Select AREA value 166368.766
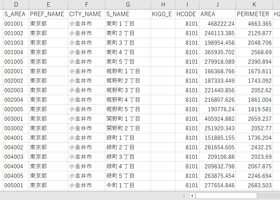Image resolution: width=280 pixels, height=200 pixels. [x=218, y=71]
